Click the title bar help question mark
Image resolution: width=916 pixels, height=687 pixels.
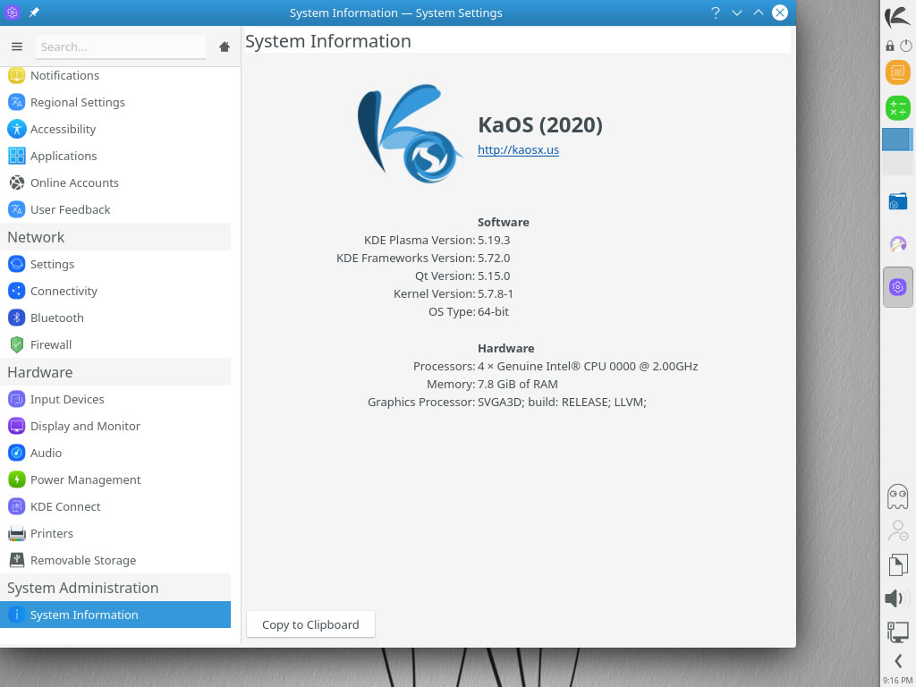coord(716,13)
